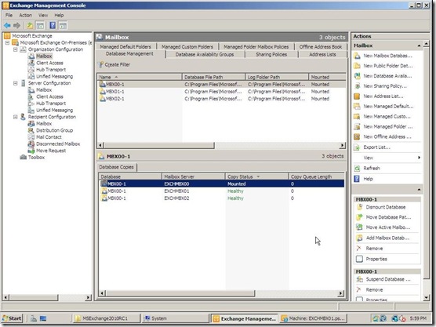
Task: Open the System taskbar window
Action: pos(176,318)
